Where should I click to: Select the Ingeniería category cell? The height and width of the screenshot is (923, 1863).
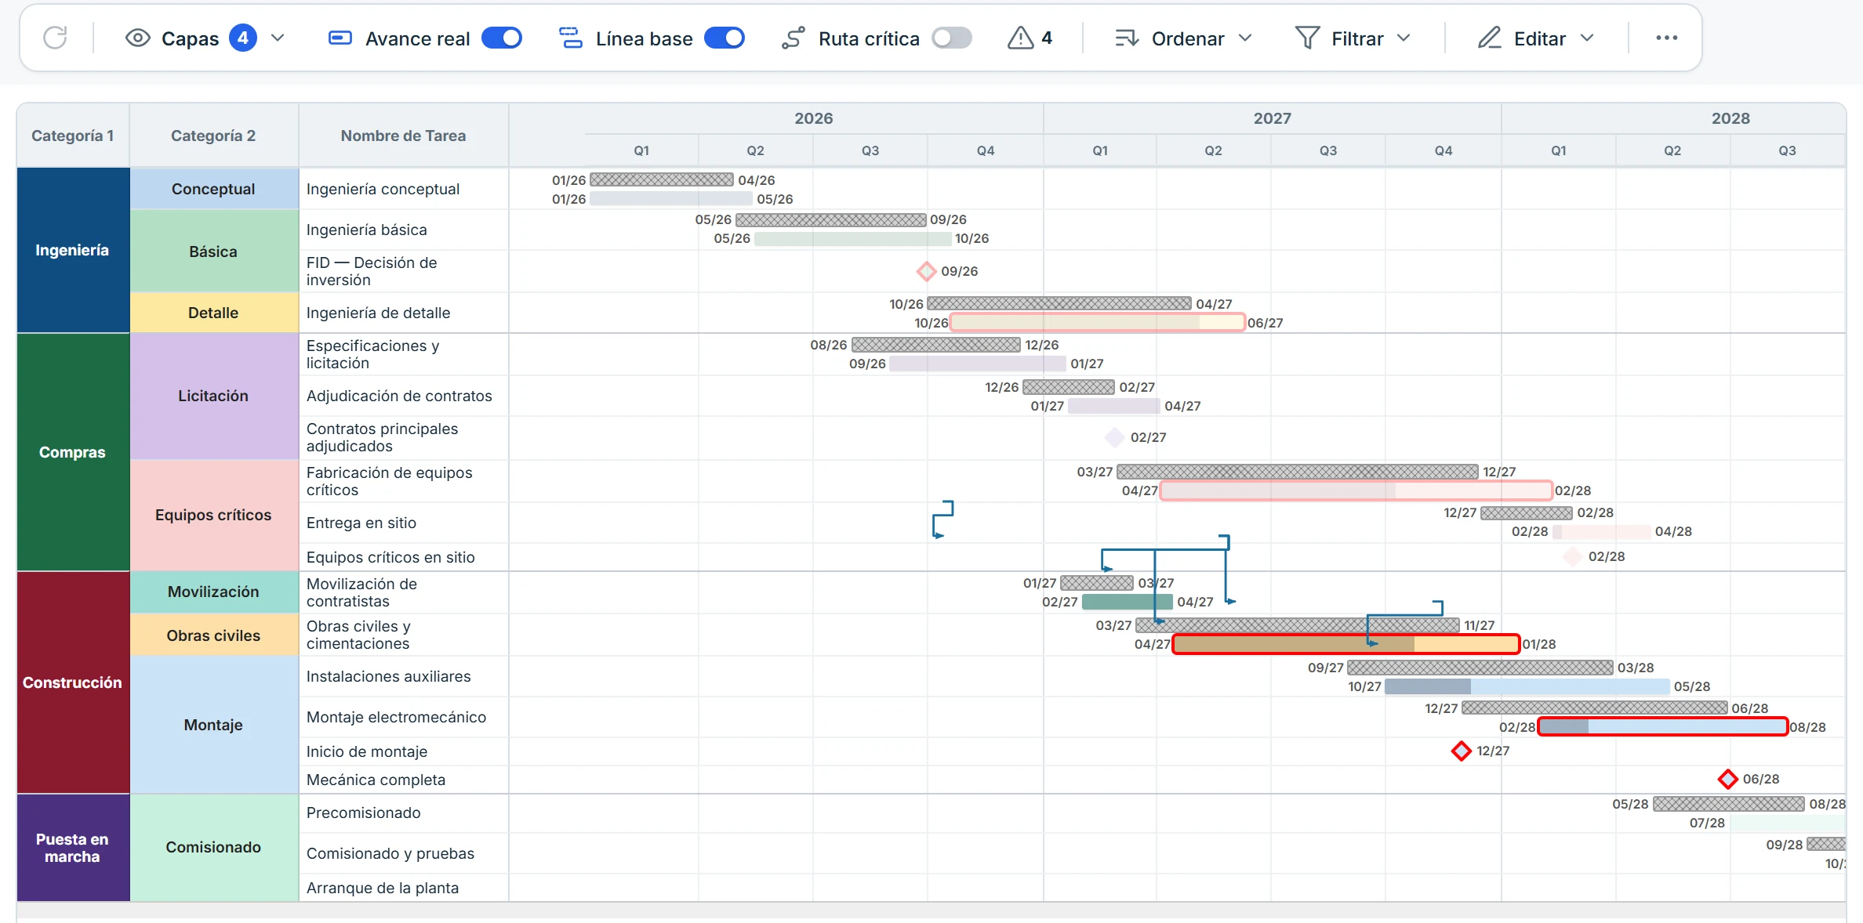pos(73,250)
